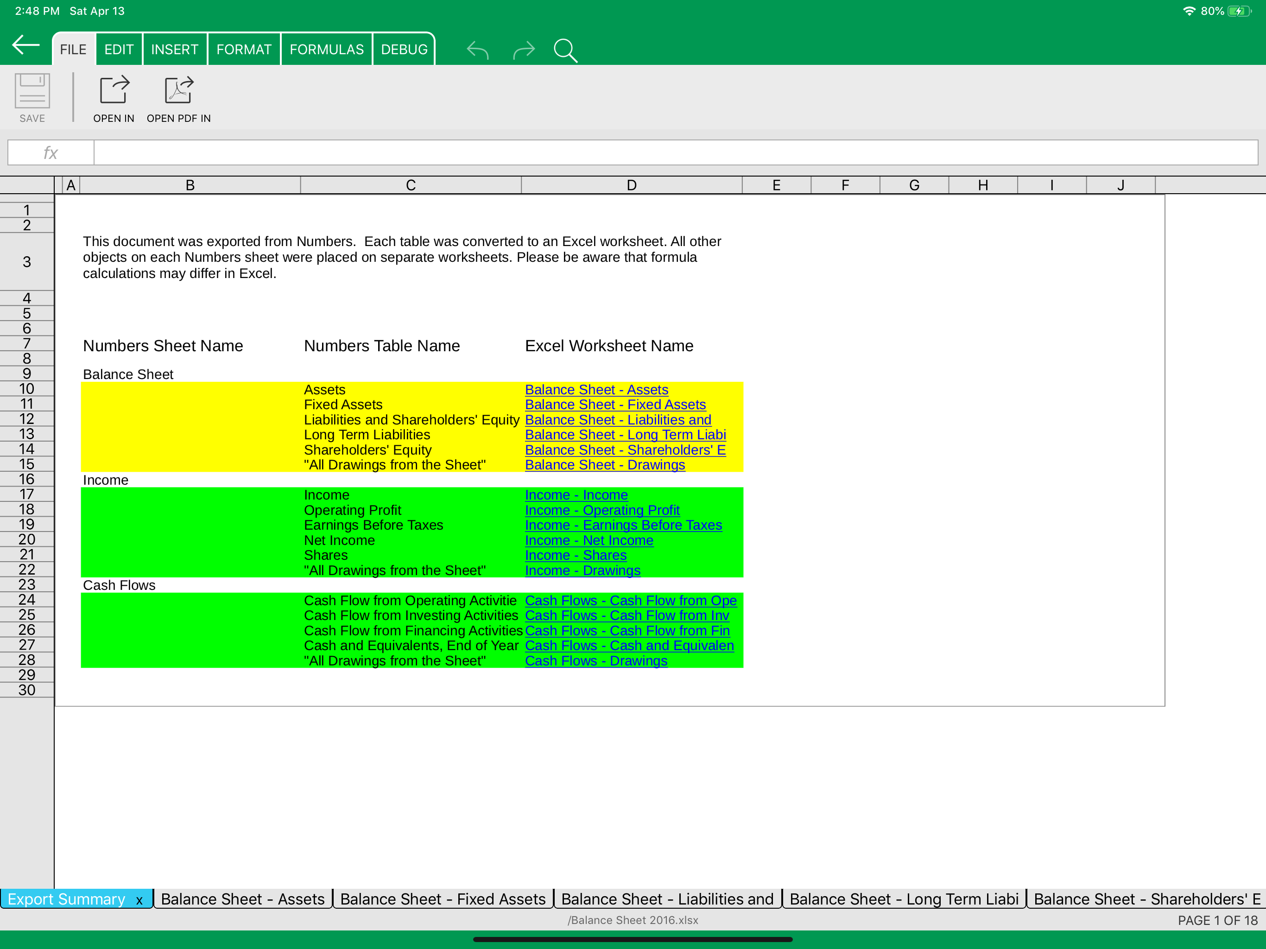Screen dimensions: 1266x949
Task: Open the INSERT tab
Action: (x=175, y=50)
